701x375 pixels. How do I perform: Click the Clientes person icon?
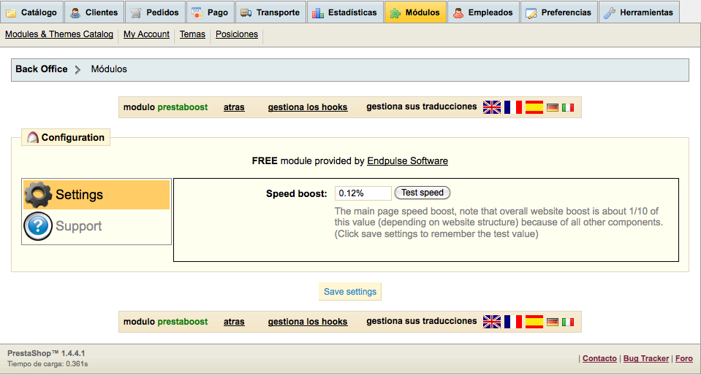75,13
